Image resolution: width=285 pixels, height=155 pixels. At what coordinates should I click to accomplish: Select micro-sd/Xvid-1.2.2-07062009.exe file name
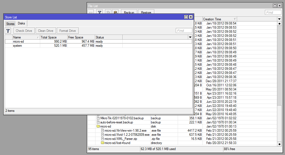[x=127, y=134]
